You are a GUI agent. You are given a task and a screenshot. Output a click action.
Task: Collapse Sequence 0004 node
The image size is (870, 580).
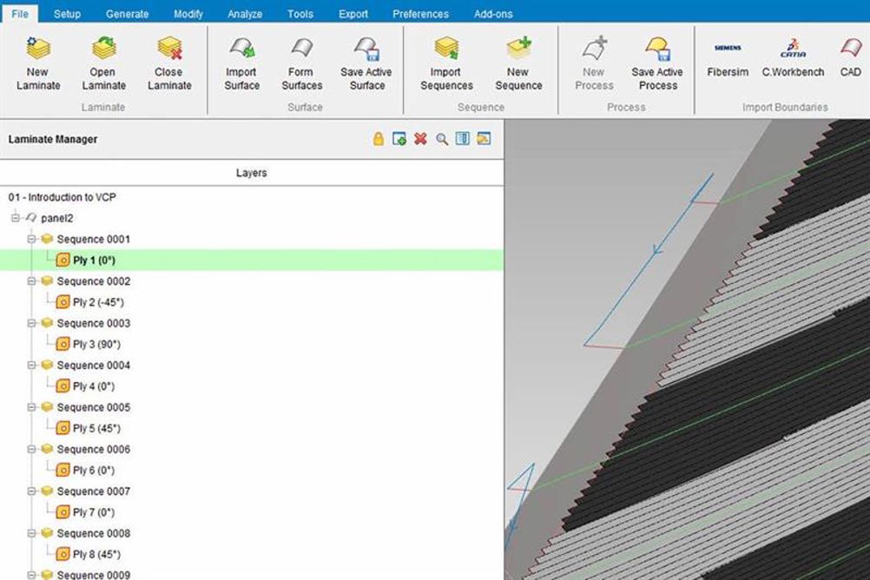point(31,366)
